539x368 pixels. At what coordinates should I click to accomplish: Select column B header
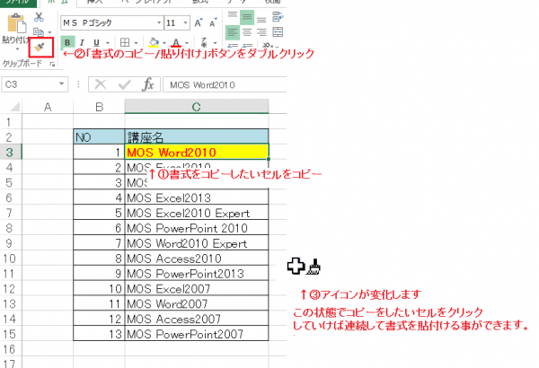point(99,107)
